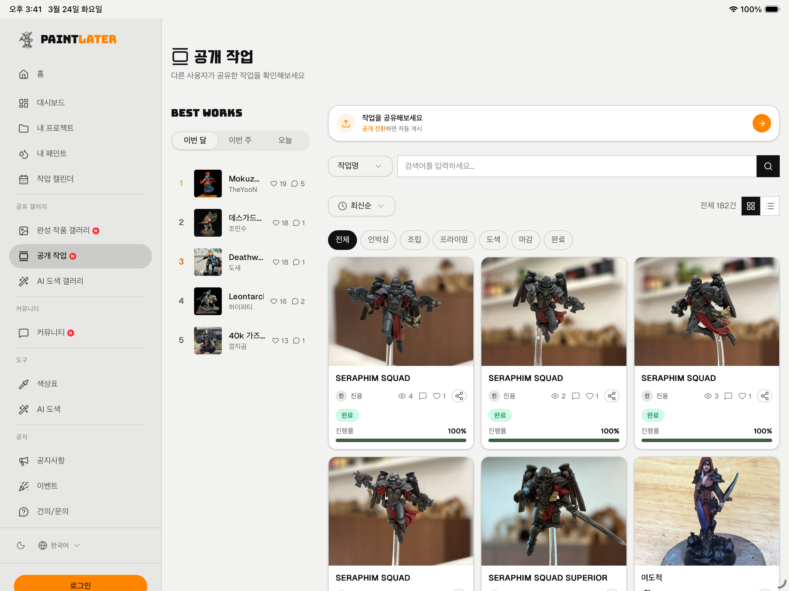This screenshot has height=591, width=789.
Task: Open 커뮤니티 sidebar item
Action: (x=81, y=332)
